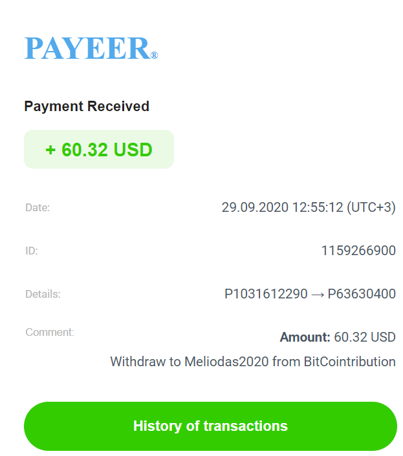Click the PAYEER logo

pos(91,48)
